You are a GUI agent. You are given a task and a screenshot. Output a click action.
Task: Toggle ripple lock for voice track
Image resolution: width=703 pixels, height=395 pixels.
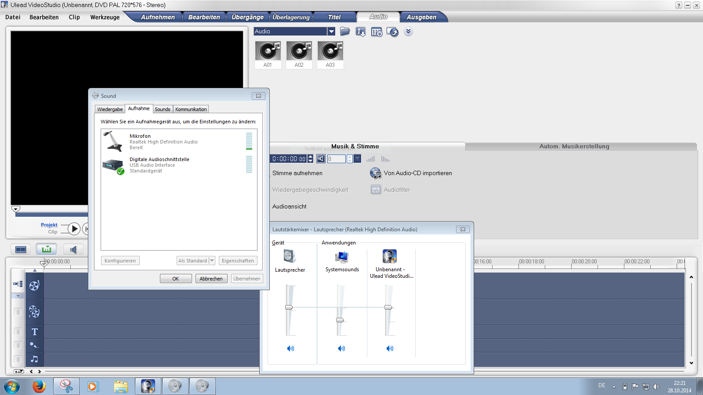pos(18,345)
